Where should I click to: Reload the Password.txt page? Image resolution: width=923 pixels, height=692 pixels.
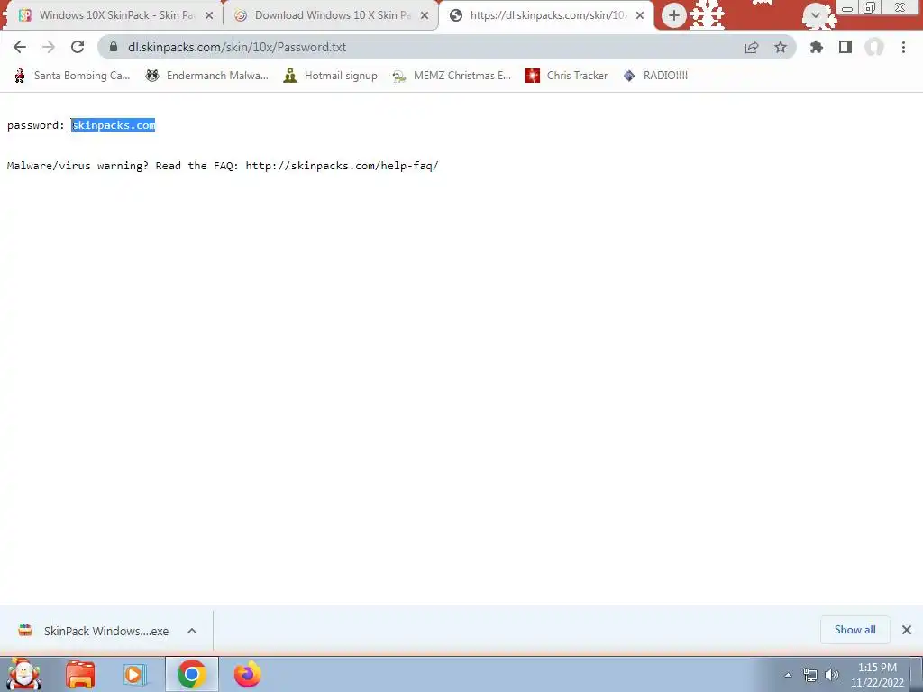78,47
